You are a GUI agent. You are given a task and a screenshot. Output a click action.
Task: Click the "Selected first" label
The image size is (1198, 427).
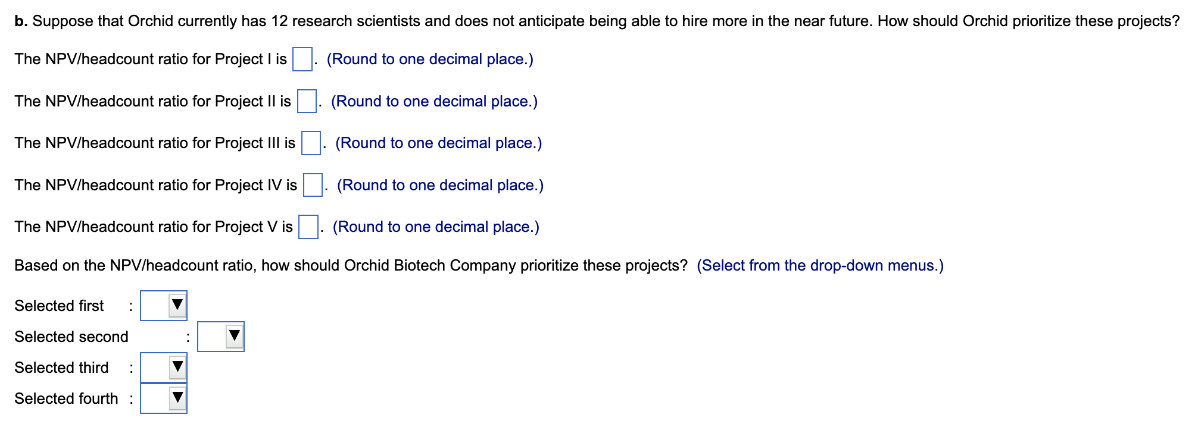click(x=59, y=306)
